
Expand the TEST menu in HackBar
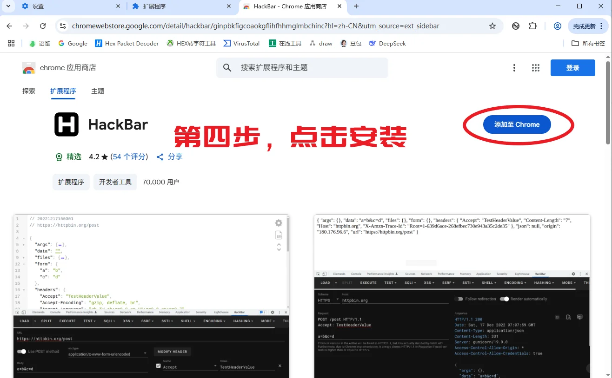click(x=89, y=321)
